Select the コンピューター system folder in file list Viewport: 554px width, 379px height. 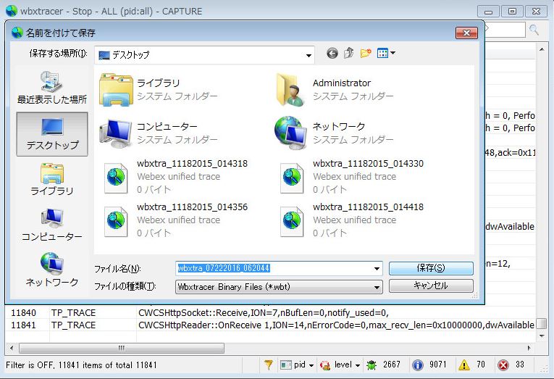point(159,133)
